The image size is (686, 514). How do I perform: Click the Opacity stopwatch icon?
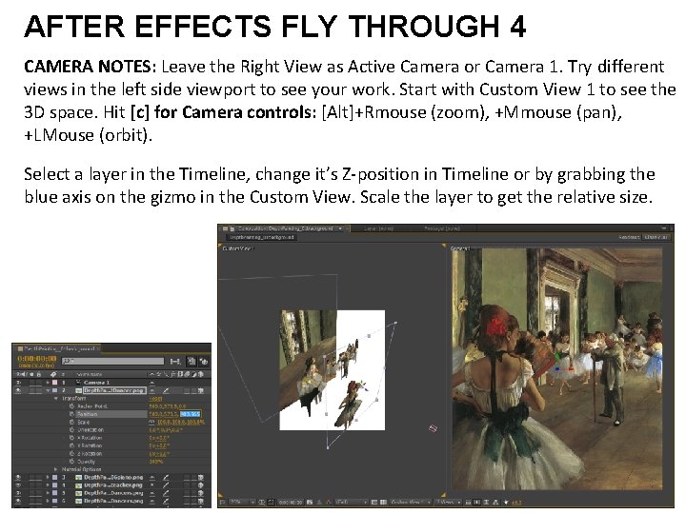click(x=71, y=461)
